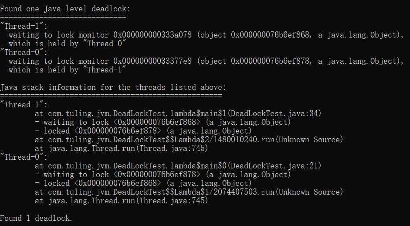
Task: Click "which is held by Thread-1" text
Action: 67,70
